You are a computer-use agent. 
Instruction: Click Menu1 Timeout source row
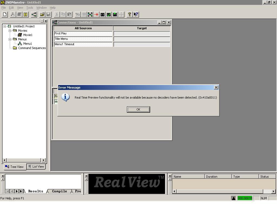83,44
